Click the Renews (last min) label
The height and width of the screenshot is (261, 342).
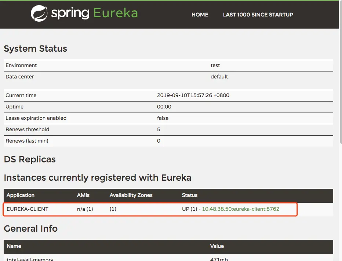coord(27,141)
